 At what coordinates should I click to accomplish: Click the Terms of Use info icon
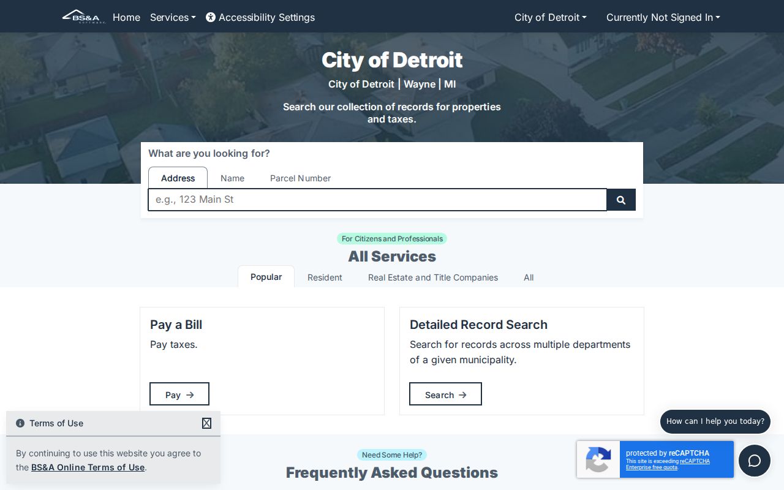pyautogui.click(x=20, y=423)
